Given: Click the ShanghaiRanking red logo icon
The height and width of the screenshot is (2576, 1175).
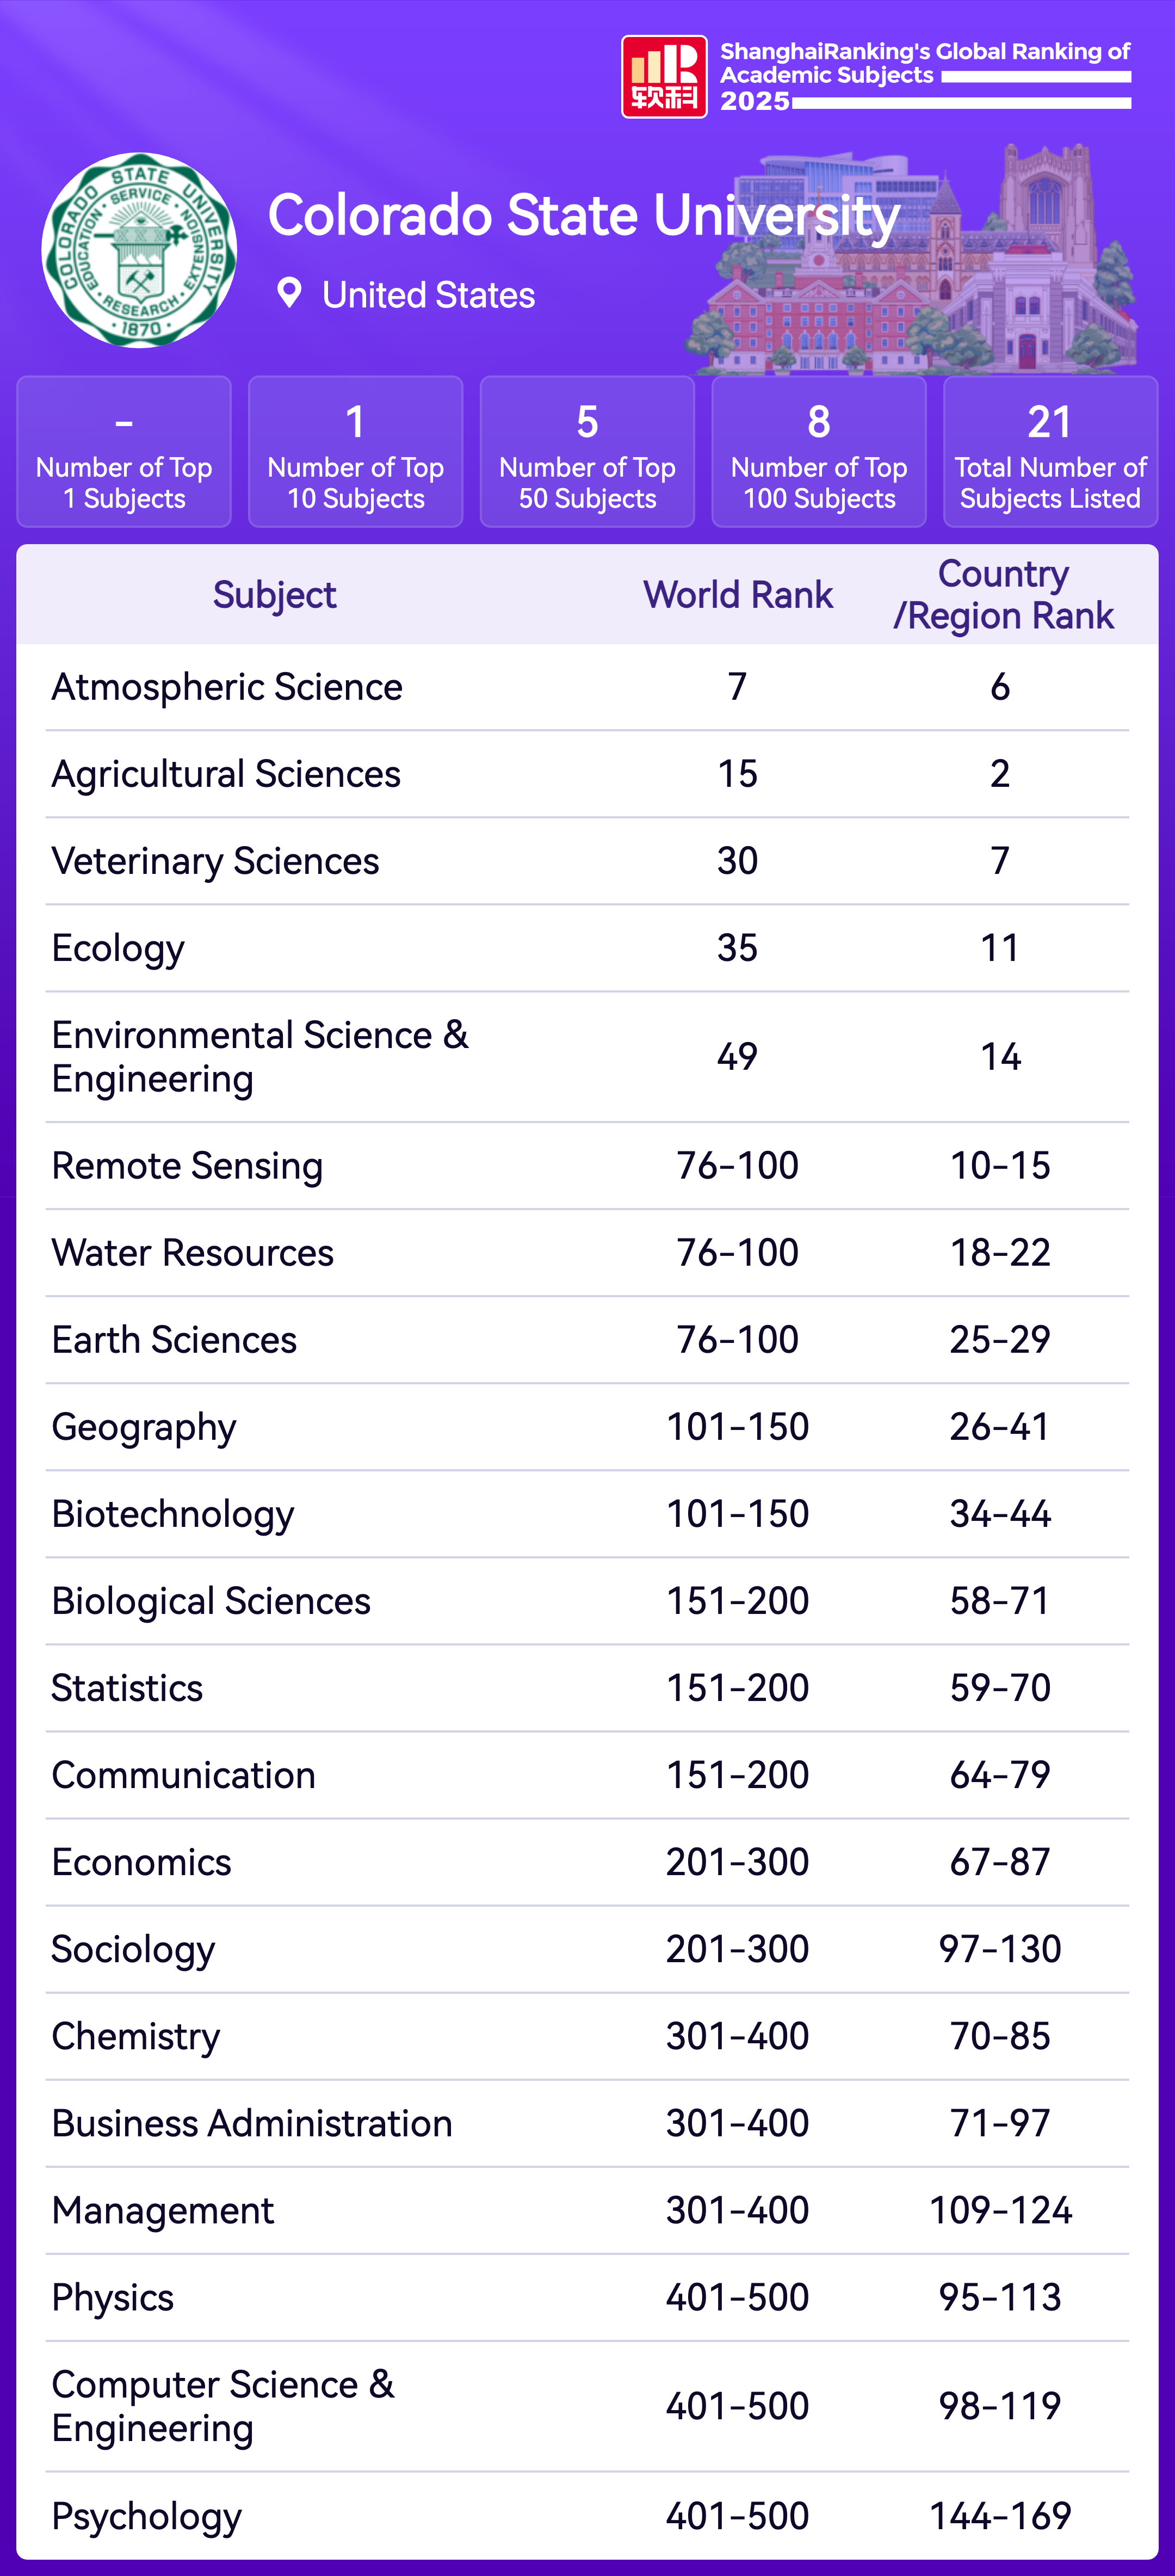Looking at the screenshot, I should [x=664, y=77].
